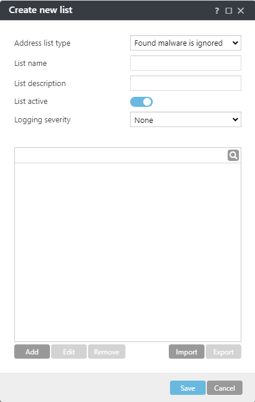Open the Address list type dropdown
Screen dimensions: 255x402
point(185,43)
